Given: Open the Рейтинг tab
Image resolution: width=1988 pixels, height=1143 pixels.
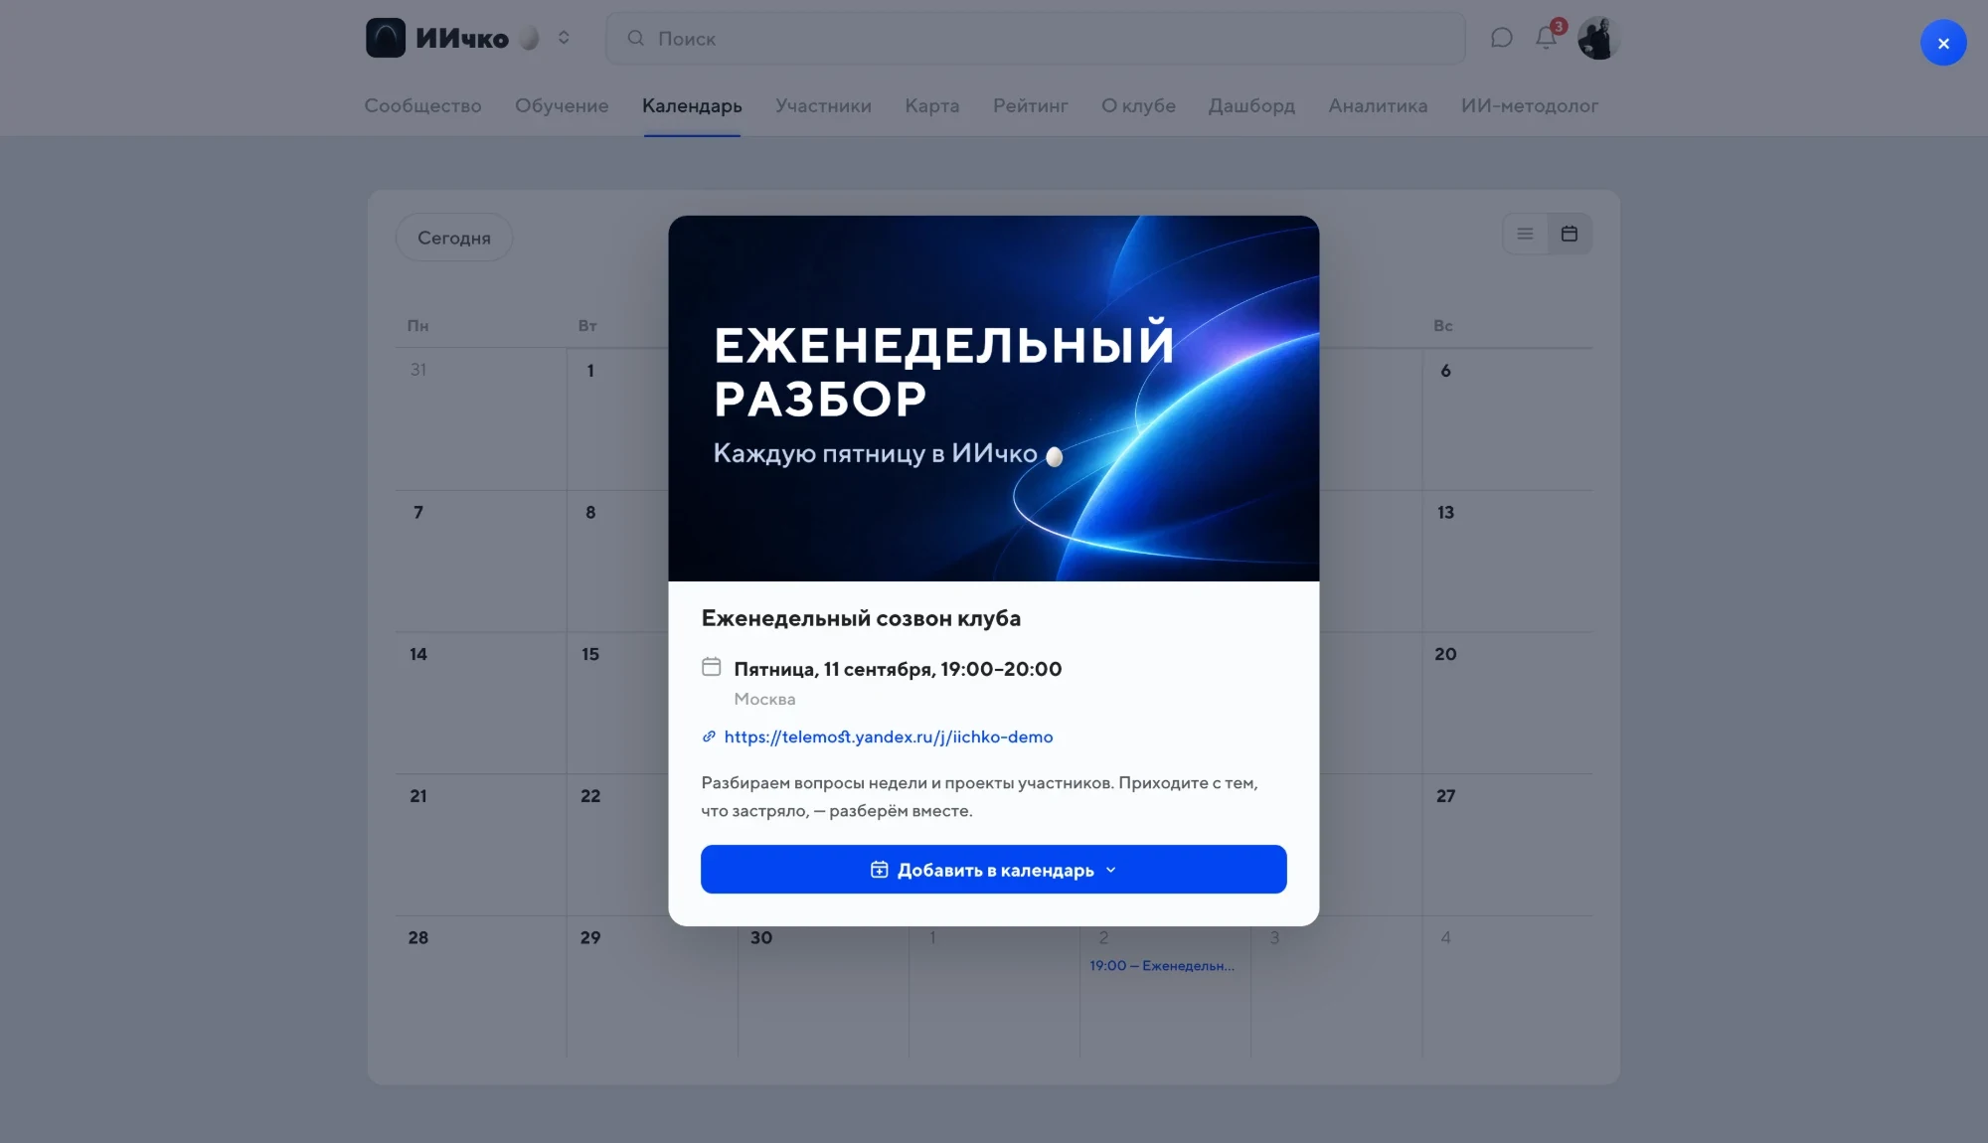Looking at the screenshot, I should pyautogui.click(x=1030, y=105).
